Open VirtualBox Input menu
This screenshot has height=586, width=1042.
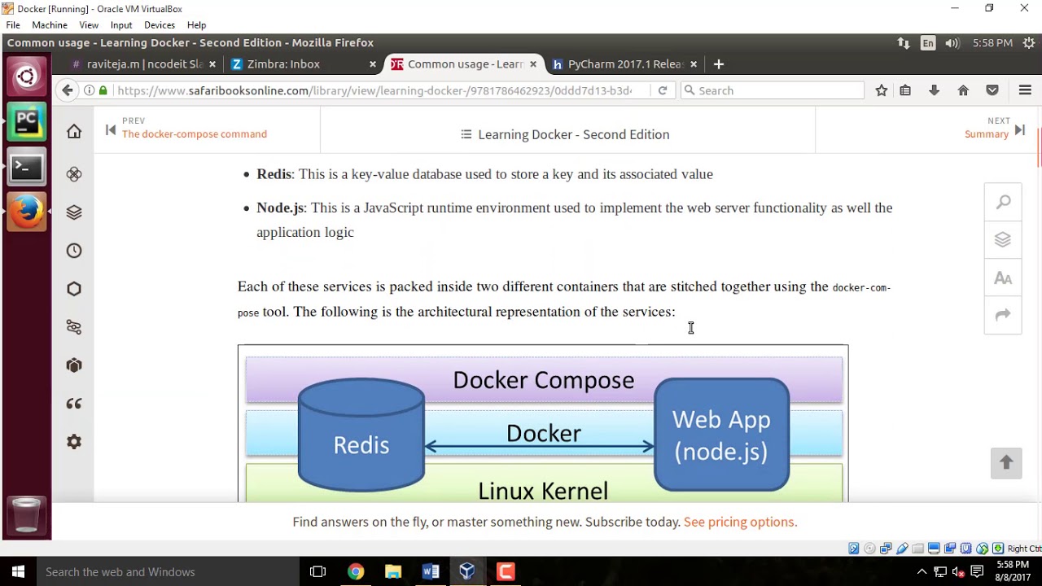(x=121, y=25)
